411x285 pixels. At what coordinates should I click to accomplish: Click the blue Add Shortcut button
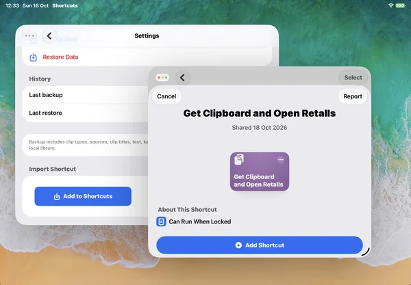(260, 245)
